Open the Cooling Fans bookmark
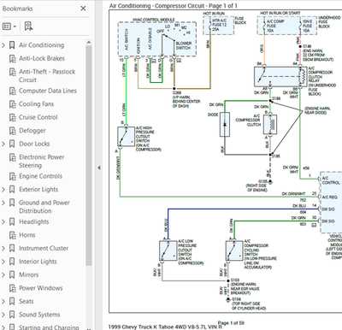Screen dimensions: 342x330 36,104
